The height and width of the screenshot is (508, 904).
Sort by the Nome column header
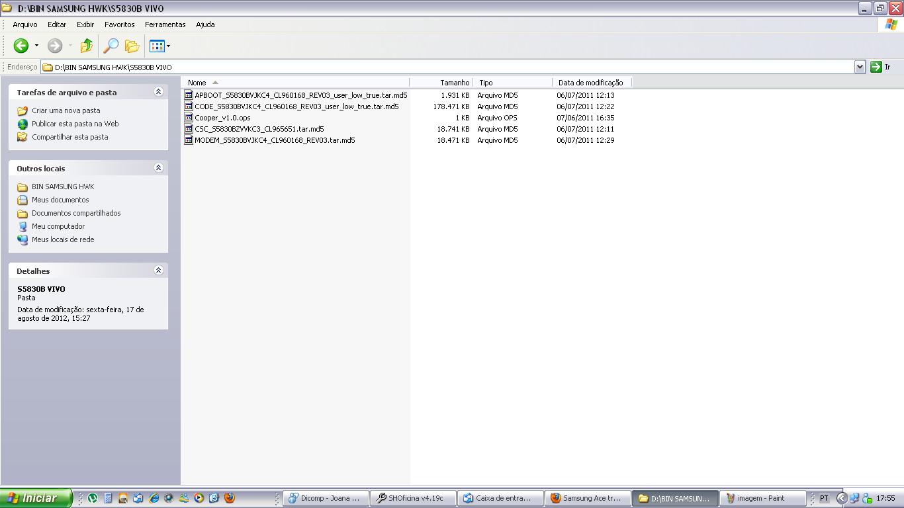[295, 83]
